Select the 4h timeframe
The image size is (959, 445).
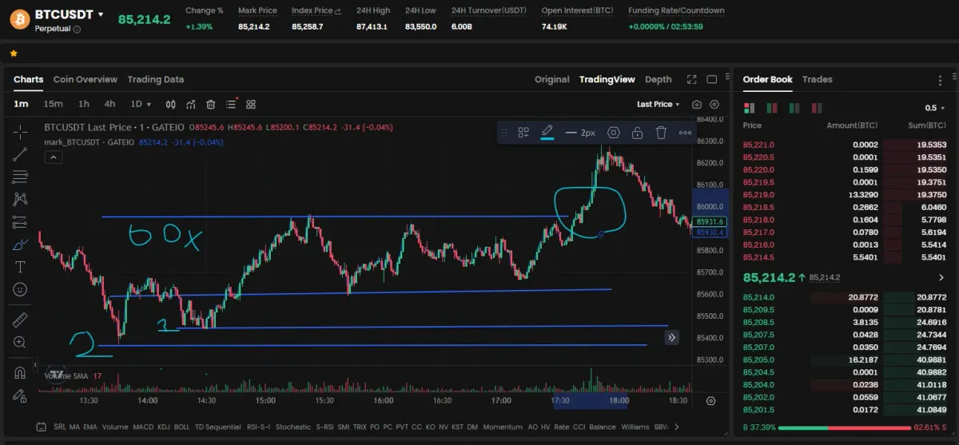click(109, 104)
